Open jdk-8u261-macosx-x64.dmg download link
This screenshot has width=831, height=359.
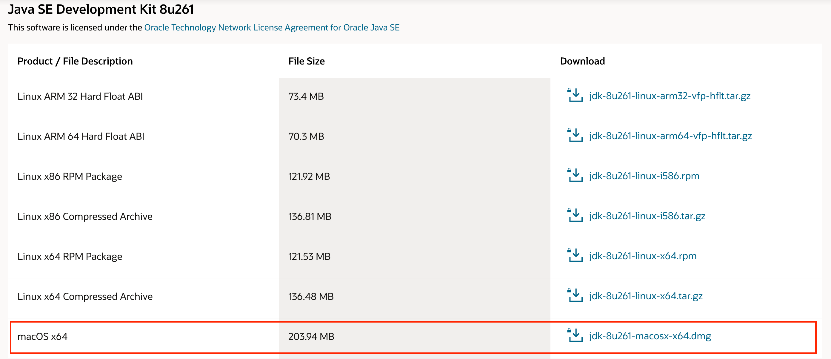pyautogui.click(x=650, y=336)
